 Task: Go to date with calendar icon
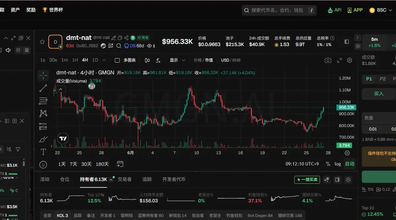tap(120, 164)
